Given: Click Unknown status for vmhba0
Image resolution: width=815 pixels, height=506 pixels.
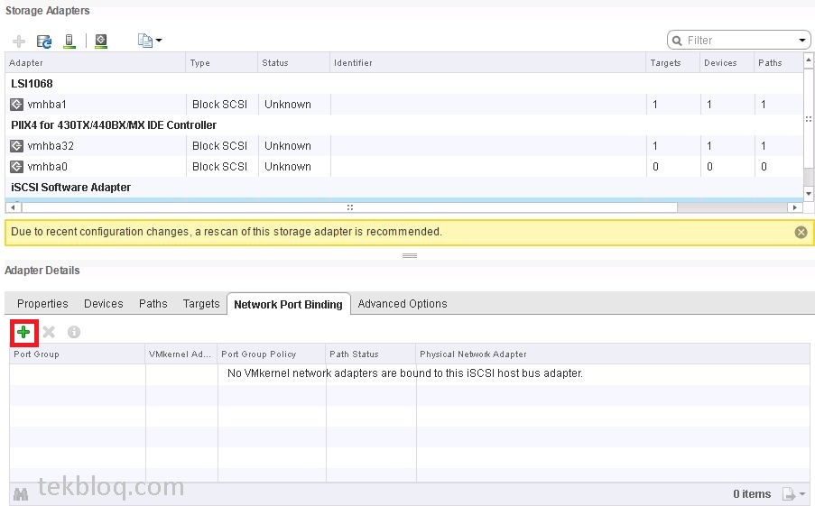Looking at the screenshot, I should 287,167.
